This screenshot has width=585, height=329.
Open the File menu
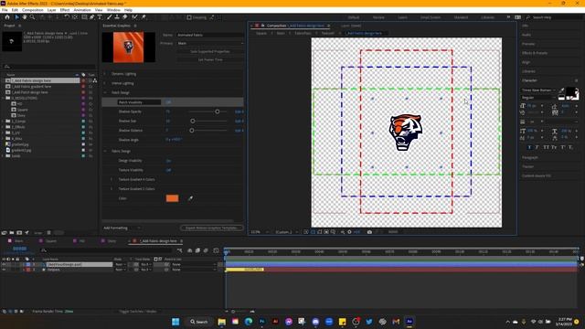click(x=5, y=10)
